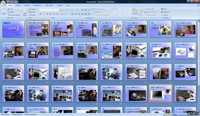Toggle Italic formatting

[x=44, y=14]
